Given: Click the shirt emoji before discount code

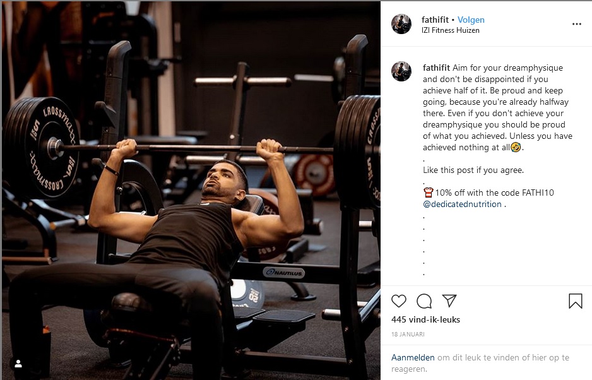Looking at the screenshot, I should 428,193.
